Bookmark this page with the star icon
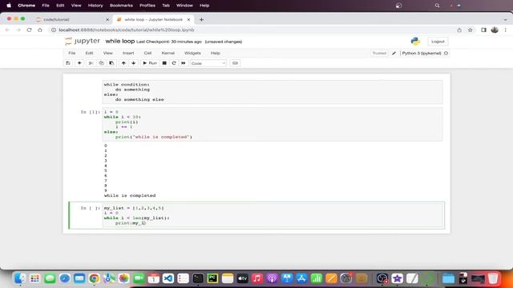Viewport: 513px width, 288px height. (x=471, y=30)
